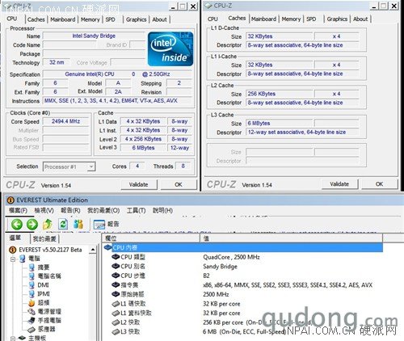Click the green Forward arrow in EVEREST toolbar

32,224
